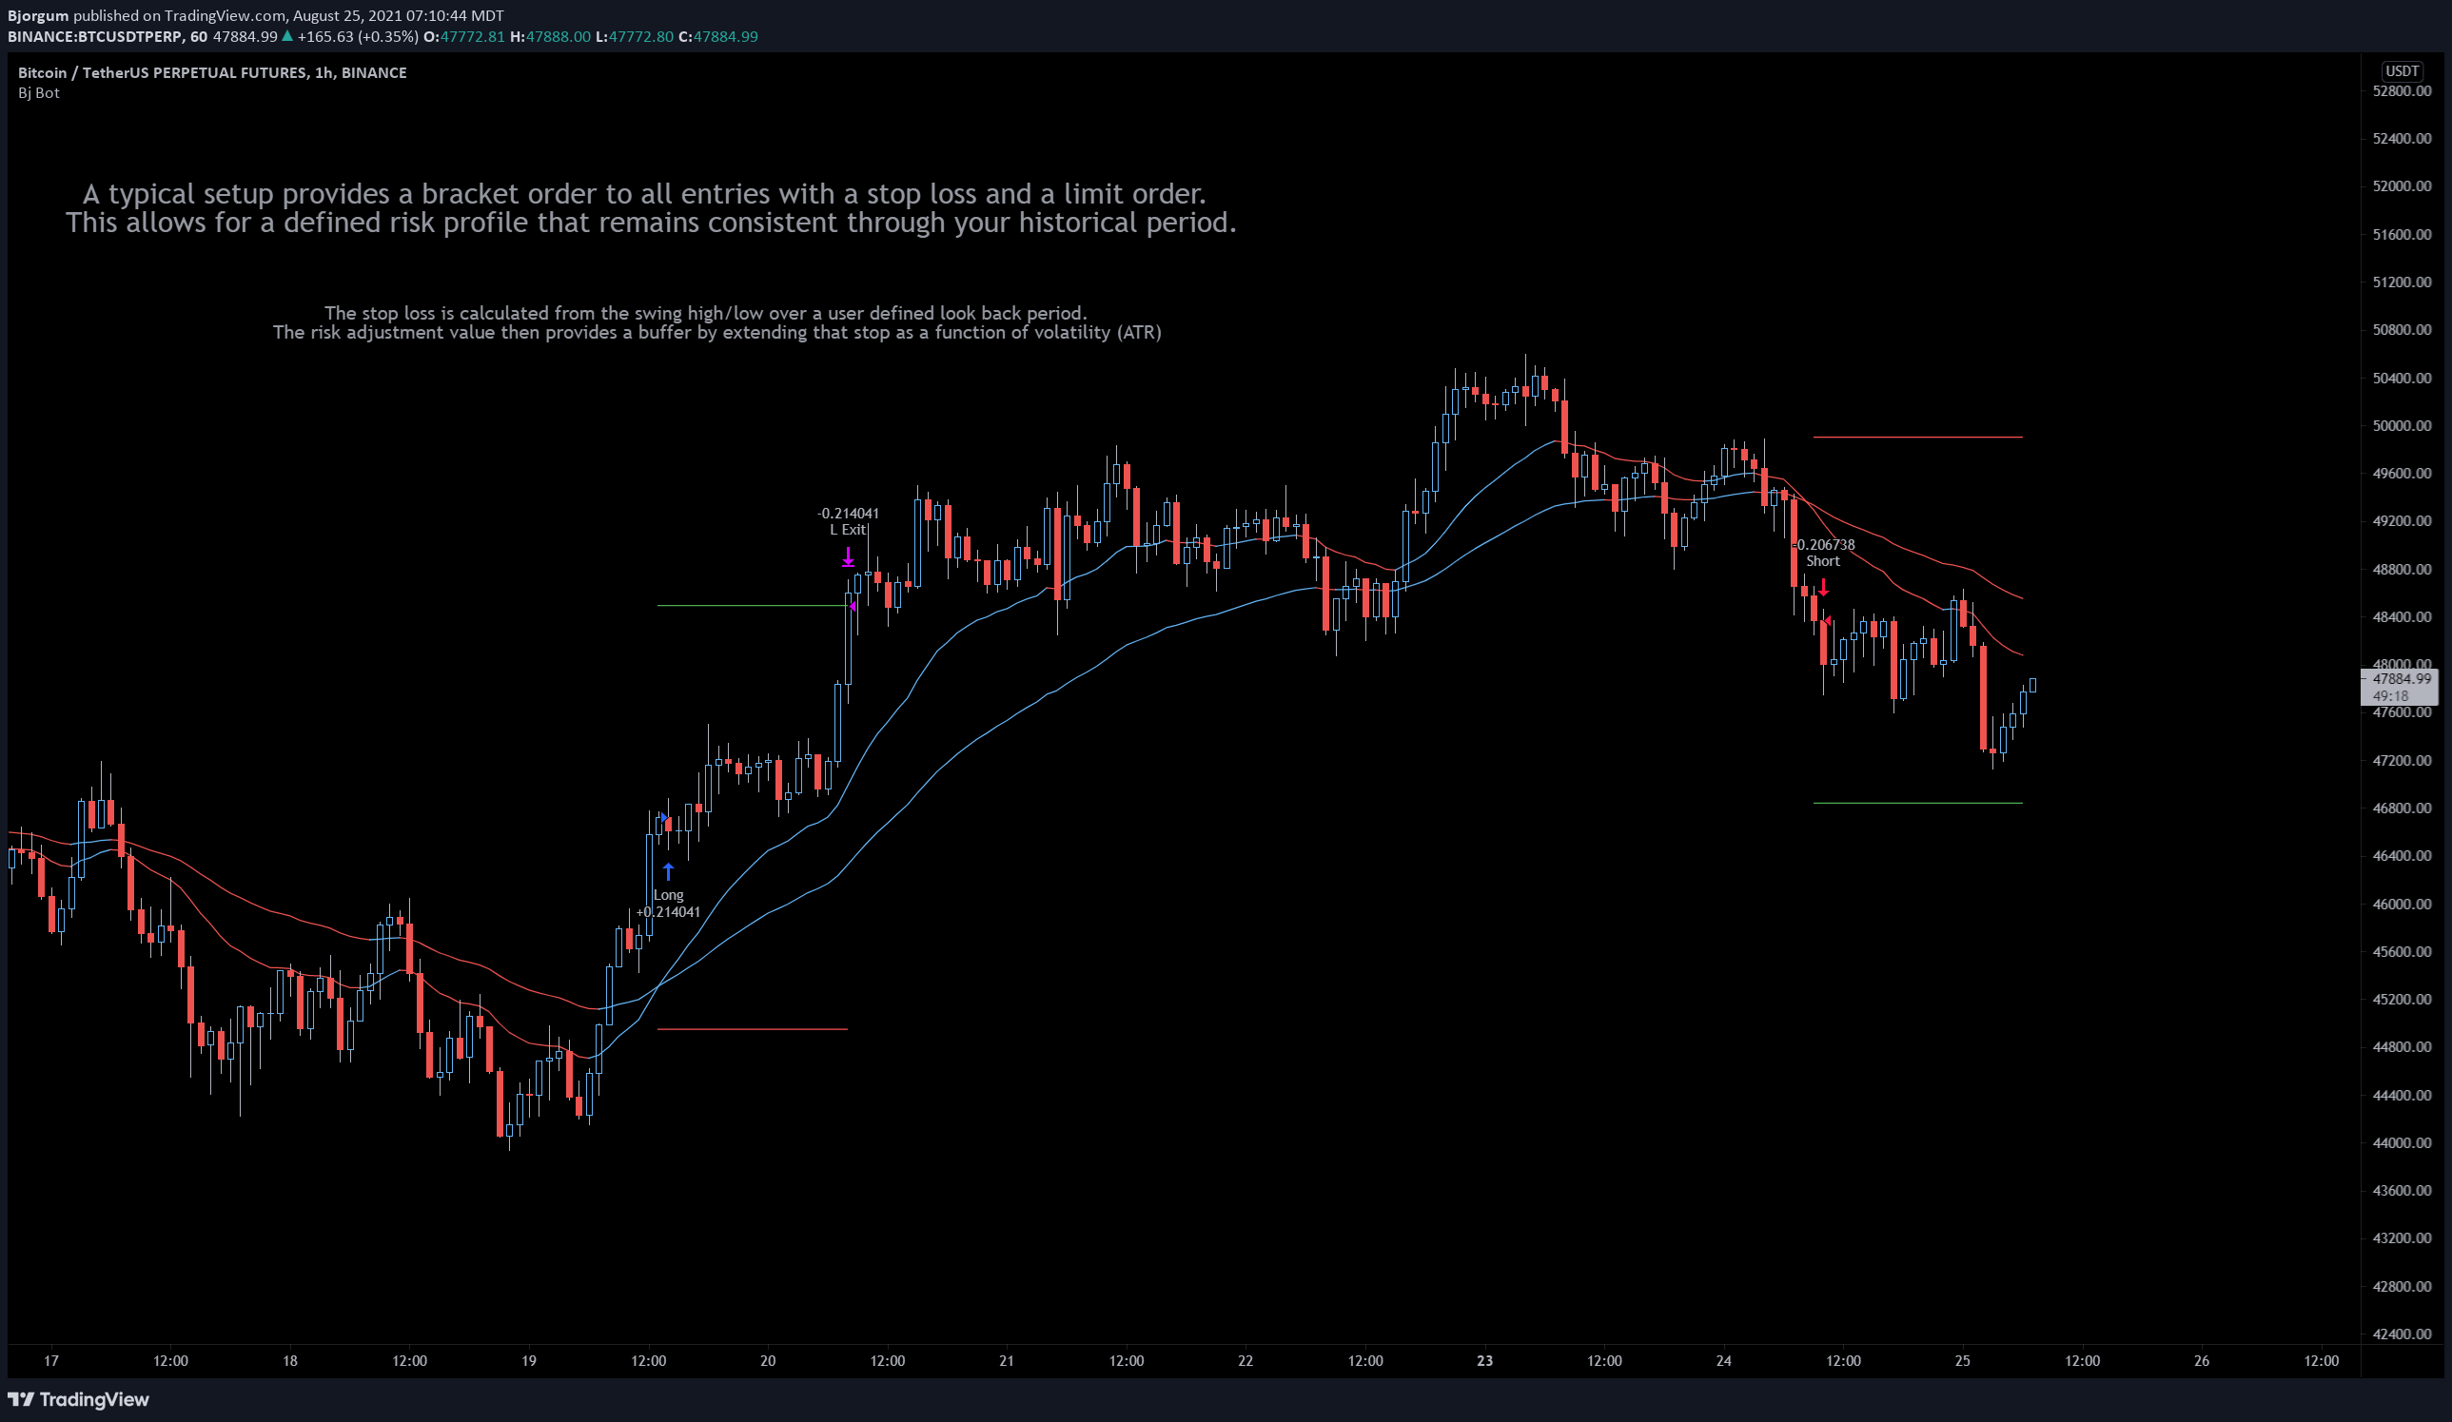Click the date label 26 on time axis
The image size is (2452, 1422).
click(2202, 1361)
